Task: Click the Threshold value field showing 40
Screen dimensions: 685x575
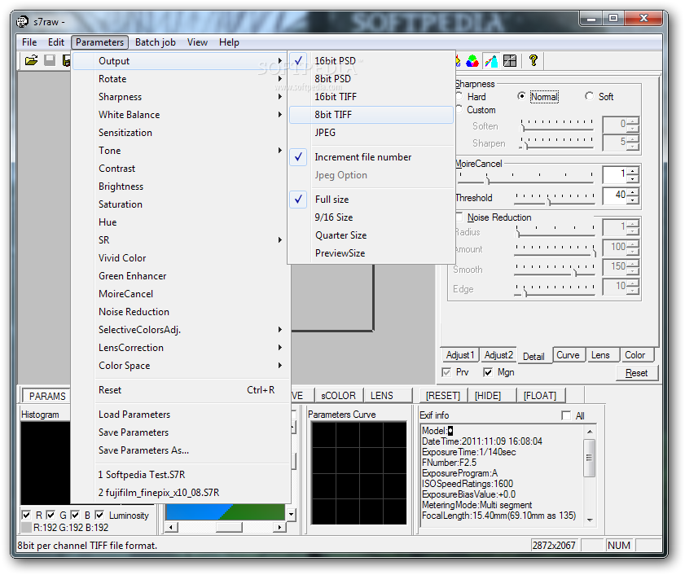Action: 614,195
